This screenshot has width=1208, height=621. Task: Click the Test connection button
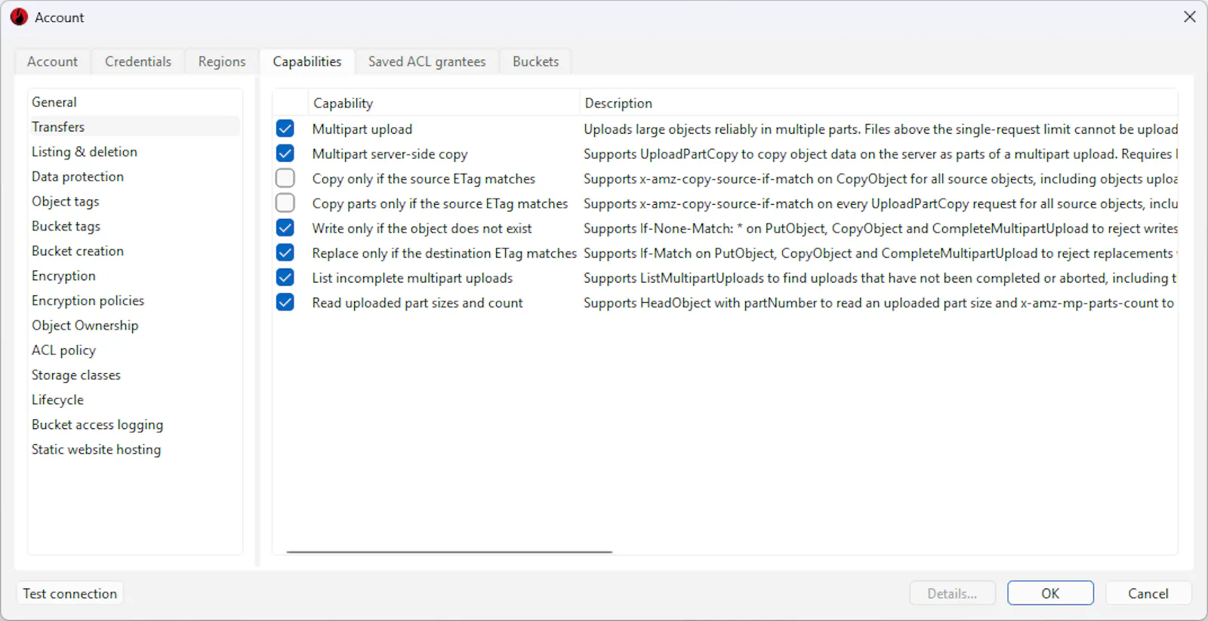[70, 594]
